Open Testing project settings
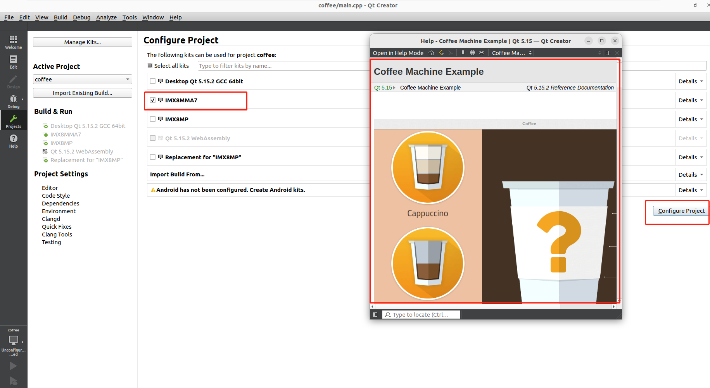 pos(51,242)
